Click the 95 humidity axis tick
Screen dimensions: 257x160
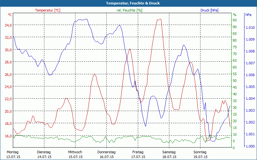(235, 20)
